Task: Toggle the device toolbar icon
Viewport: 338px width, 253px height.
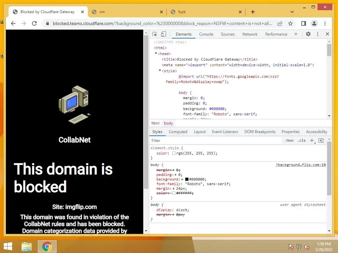Action: coord(163,34)
